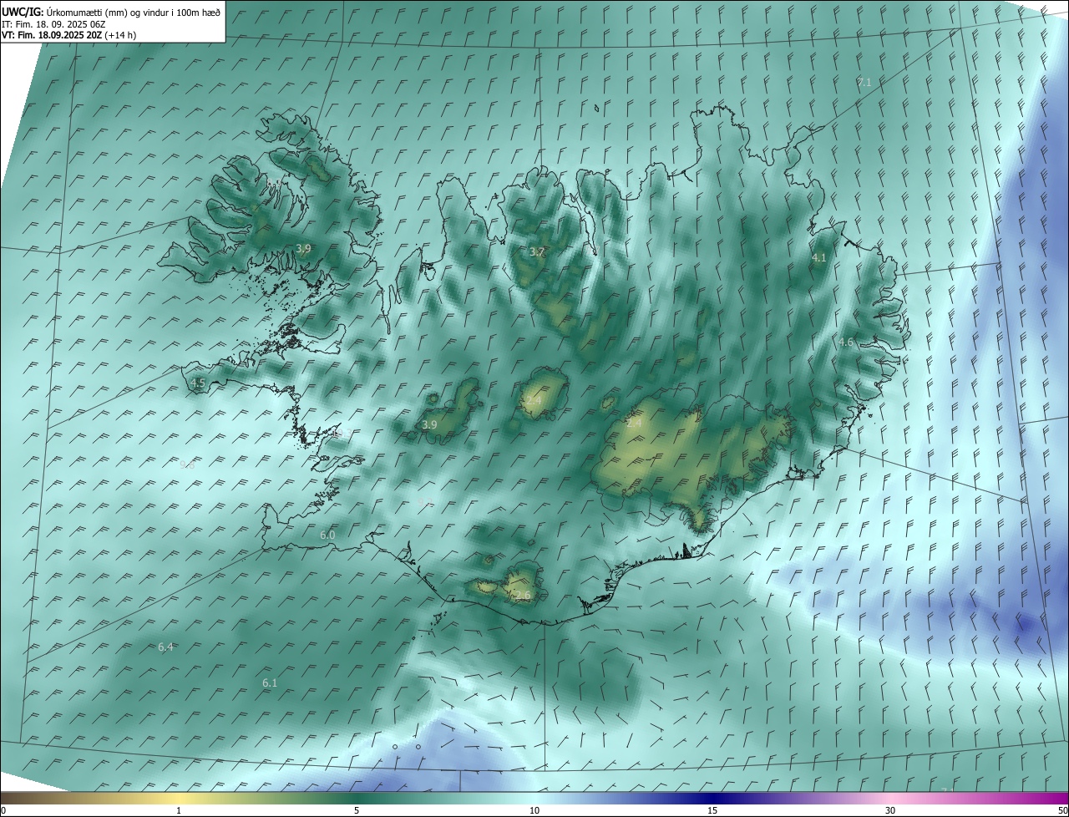Click the 4.5 value label

(x=198, y=383)
